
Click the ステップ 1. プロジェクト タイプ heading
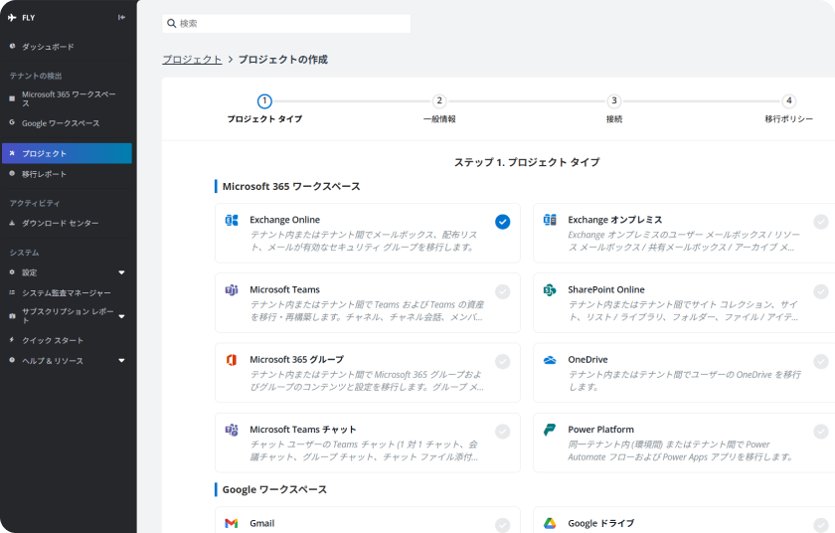pos(527,162)
